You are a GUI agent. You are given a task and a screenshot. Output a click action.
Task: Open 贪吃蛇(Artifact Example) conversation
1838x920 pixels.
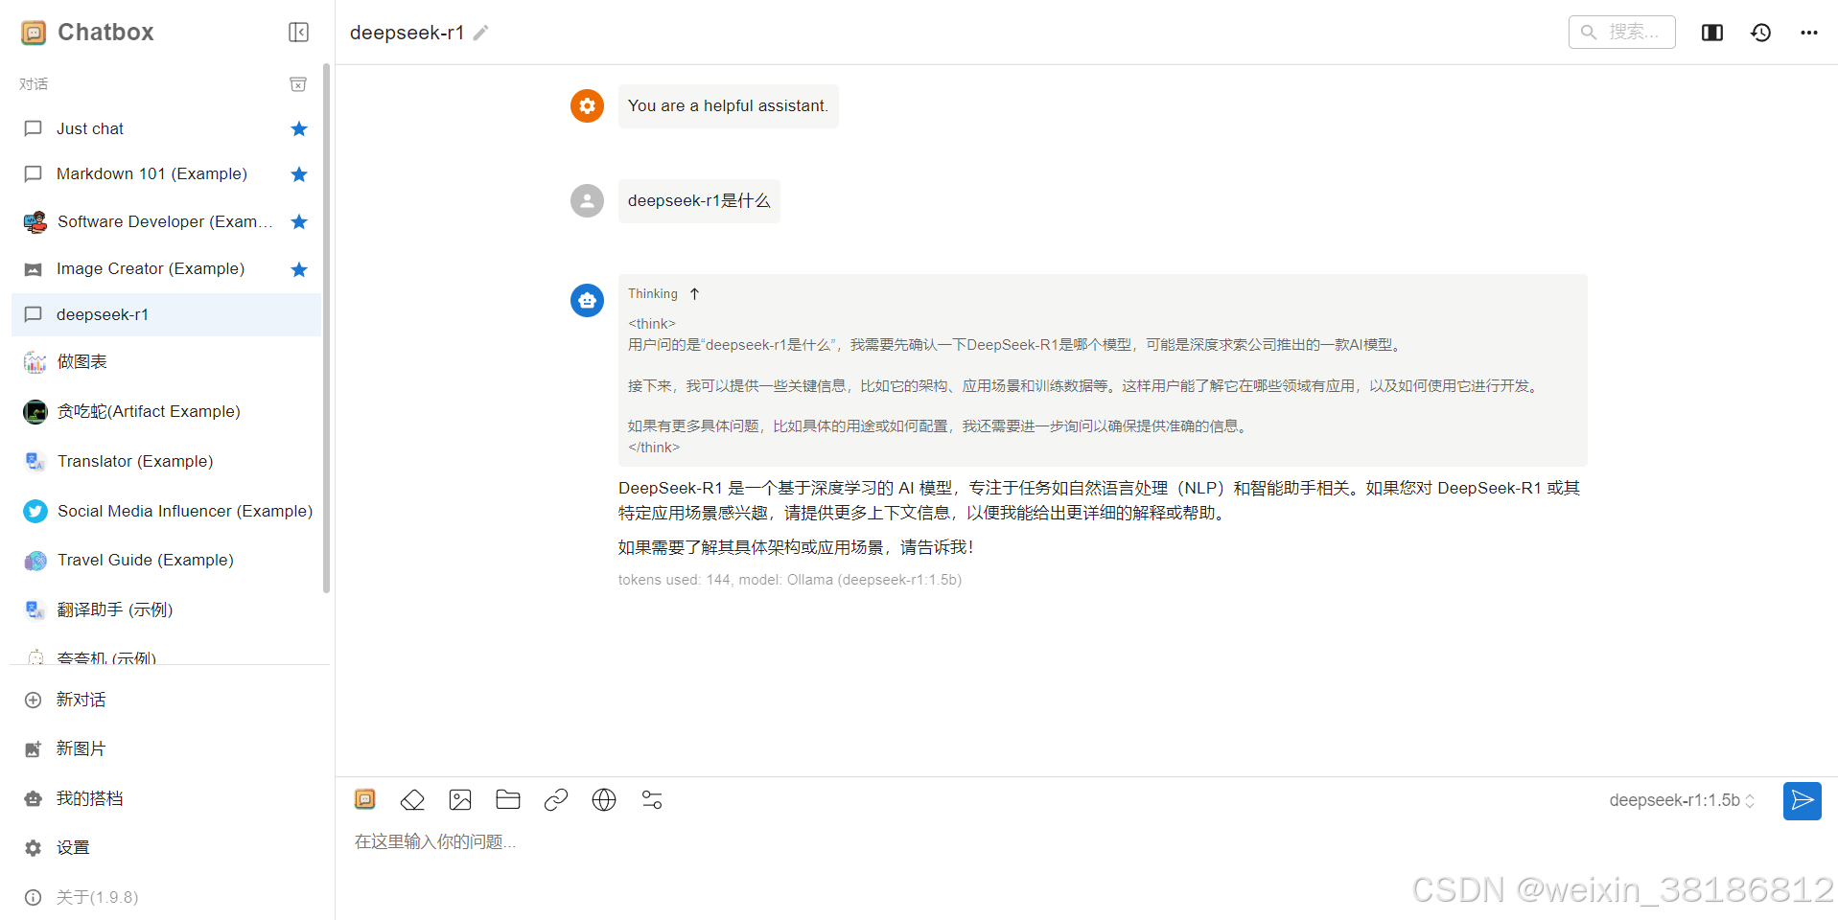click(166, 411)
